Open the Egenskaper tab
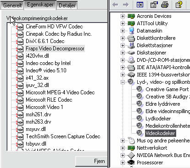This screenshot has height=168, width=190. point(40,5)
